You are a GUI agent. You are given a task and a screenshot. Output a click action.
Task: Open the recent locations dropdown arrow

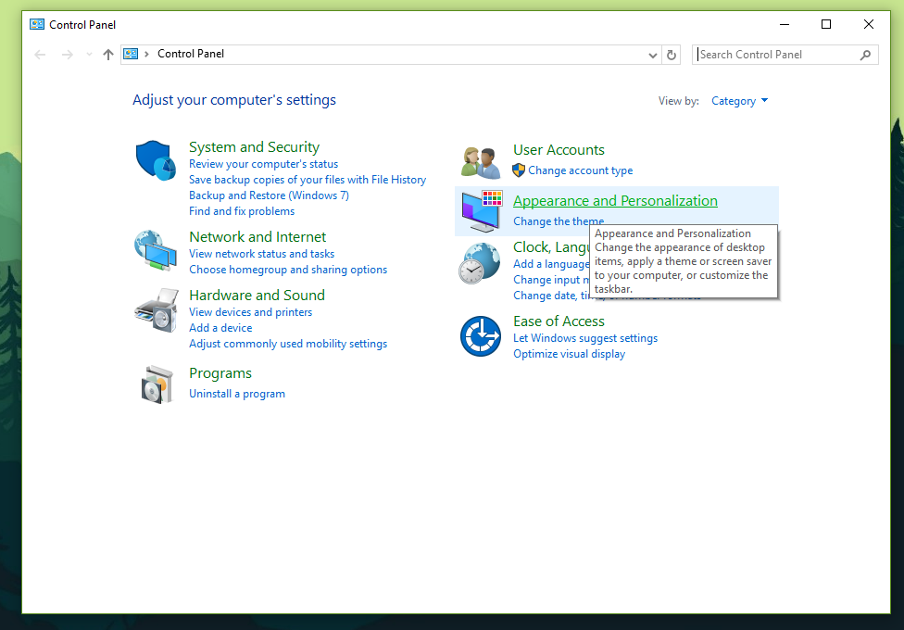(89, 55)
